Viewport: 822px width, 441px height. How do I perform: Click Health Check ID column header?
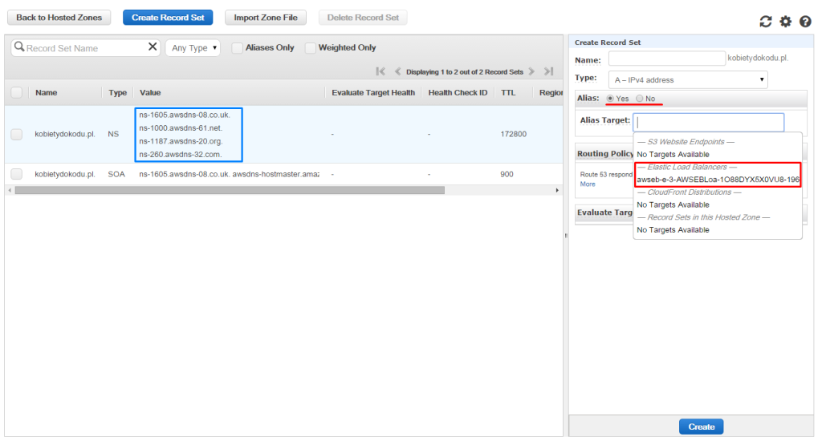coord(458,93)
